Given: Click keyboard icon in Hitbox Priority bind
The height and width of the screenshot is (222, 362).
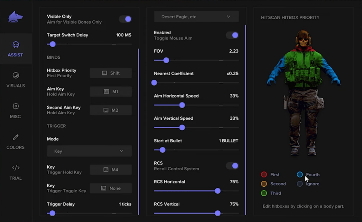Looking at the screenshot, I should click(105, 73).
